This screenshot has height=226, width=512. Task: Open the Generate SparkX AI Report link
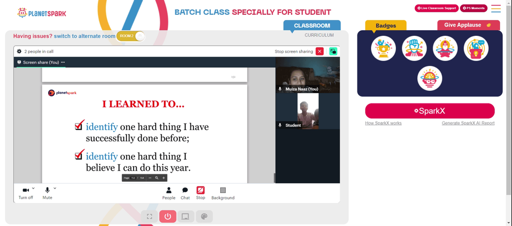click(x=468, y=124)
